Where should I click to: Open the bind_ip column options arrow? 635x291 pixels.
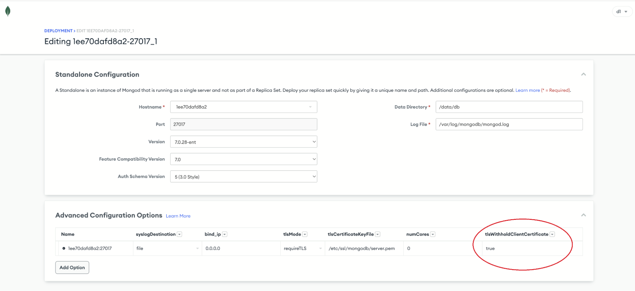point(225,234)
